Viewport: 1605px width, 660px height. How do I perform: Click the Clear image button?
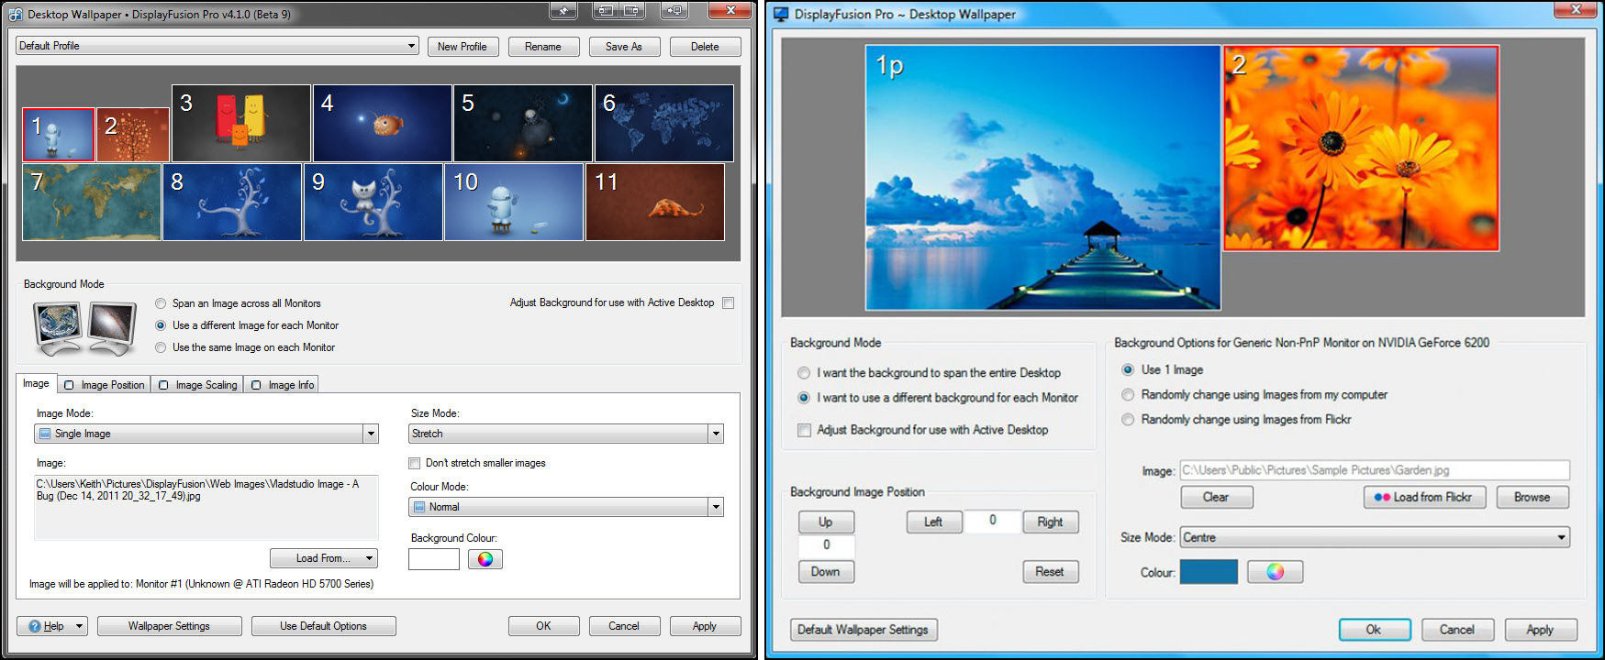[x=1216, y=497]
